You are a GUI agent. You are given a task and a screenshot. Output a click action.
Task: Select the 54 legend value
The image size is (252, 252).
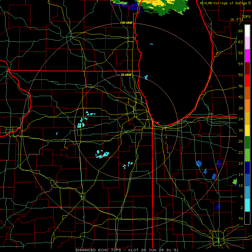(241, 64)
